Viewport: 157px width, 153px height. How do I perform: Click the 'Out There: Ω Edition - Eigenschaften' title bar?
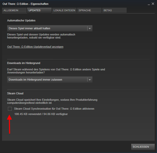coord(26,4)
